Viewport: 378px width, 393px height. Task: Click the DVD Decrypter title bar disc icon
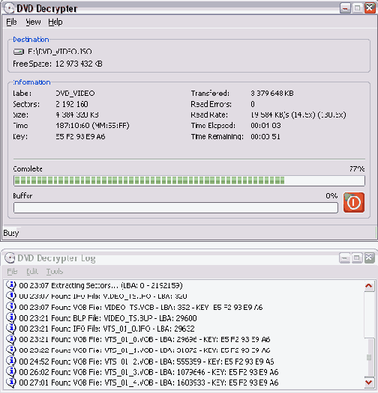click(x=9, y=8)
